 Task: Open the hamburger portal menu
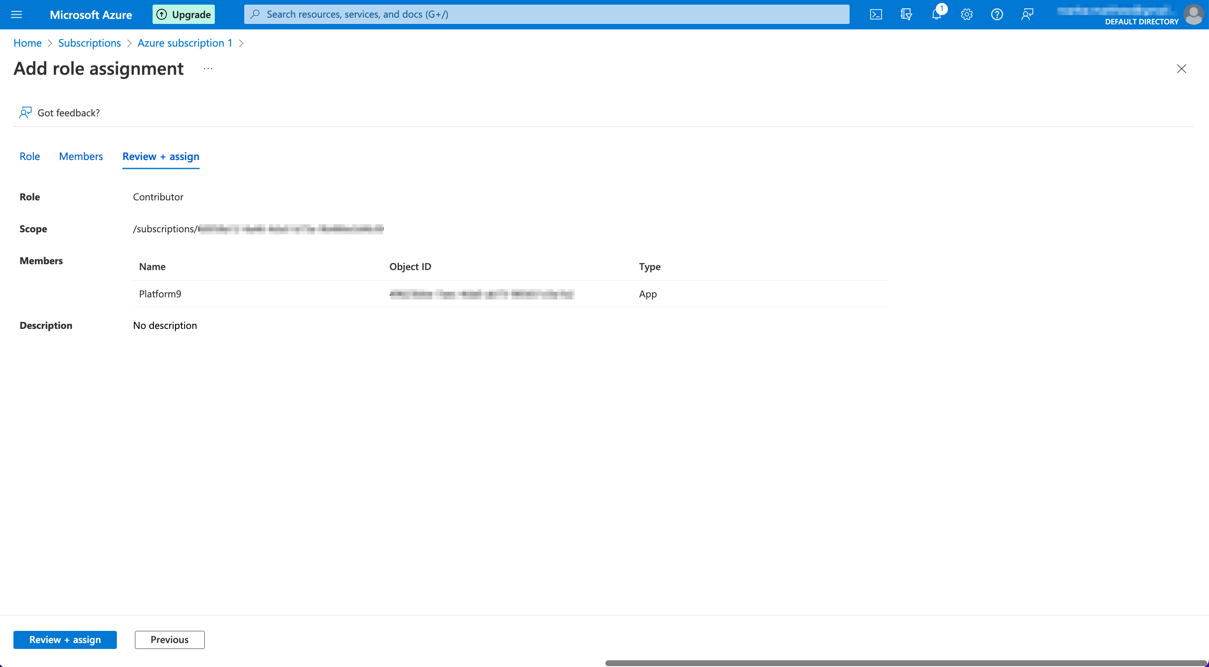(x=16, y=15)
